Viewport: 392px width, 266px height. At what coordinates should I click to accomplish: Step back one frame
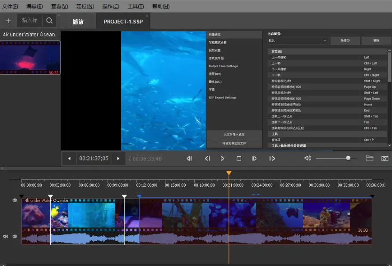click(207, 159)
